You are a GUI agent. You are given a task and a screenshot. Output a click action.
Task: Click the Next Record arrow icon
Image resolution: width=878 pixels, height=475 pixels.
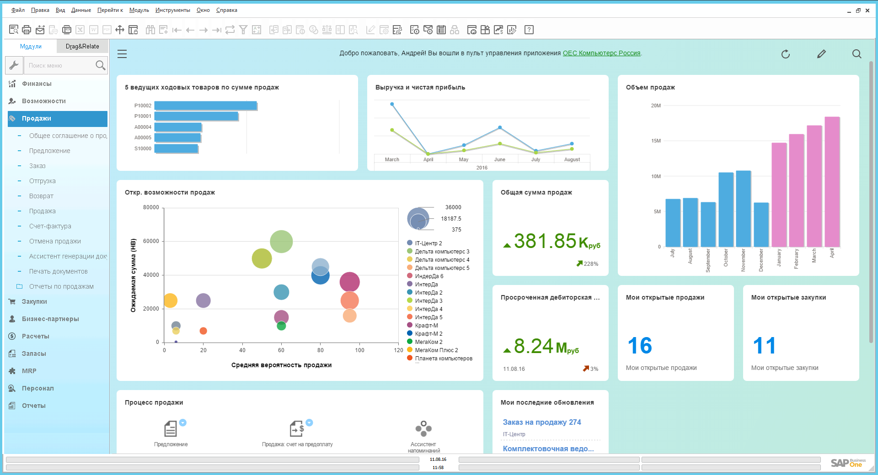[203, 30]
